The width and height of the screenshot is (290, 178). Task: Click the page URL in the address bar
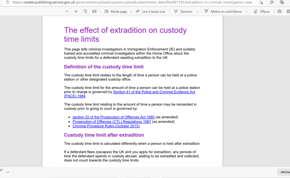pos(134,2)
